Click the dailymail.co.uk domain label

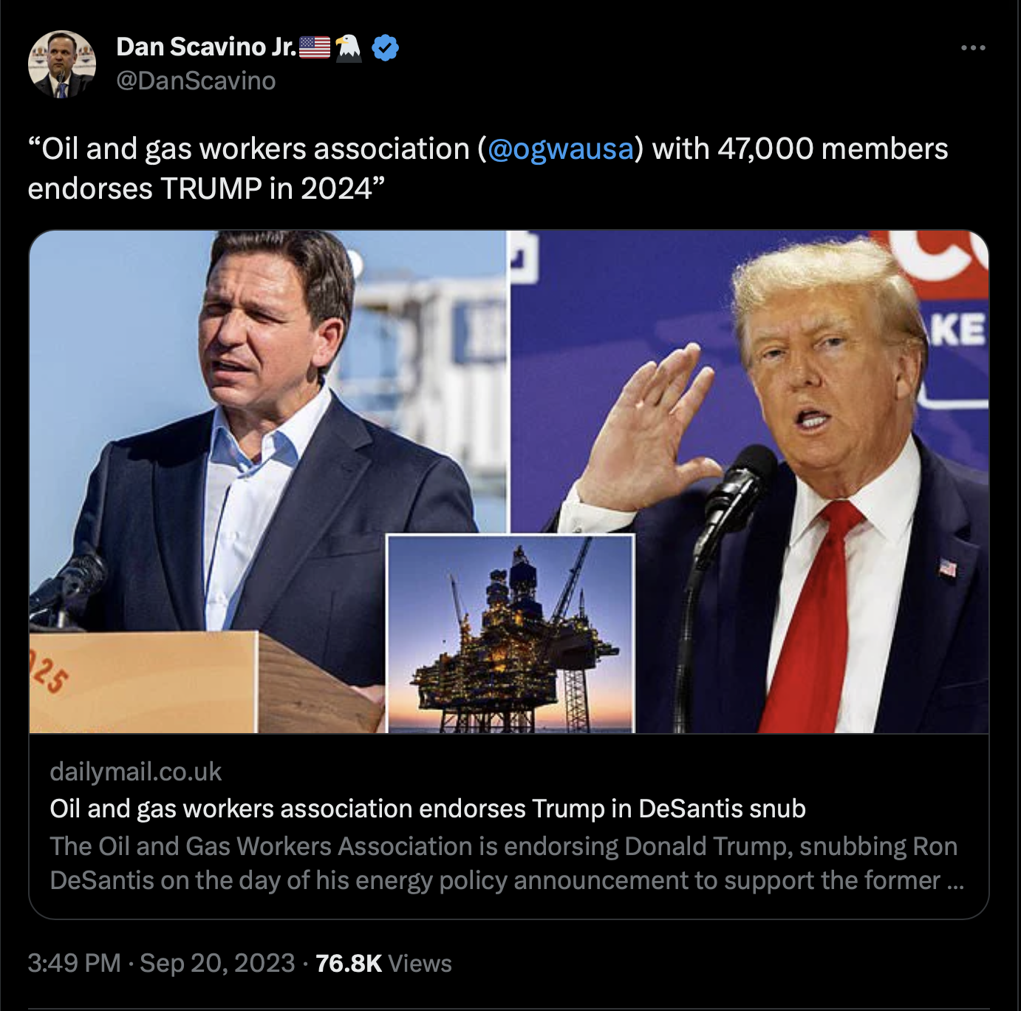click(x=135, y=772)
